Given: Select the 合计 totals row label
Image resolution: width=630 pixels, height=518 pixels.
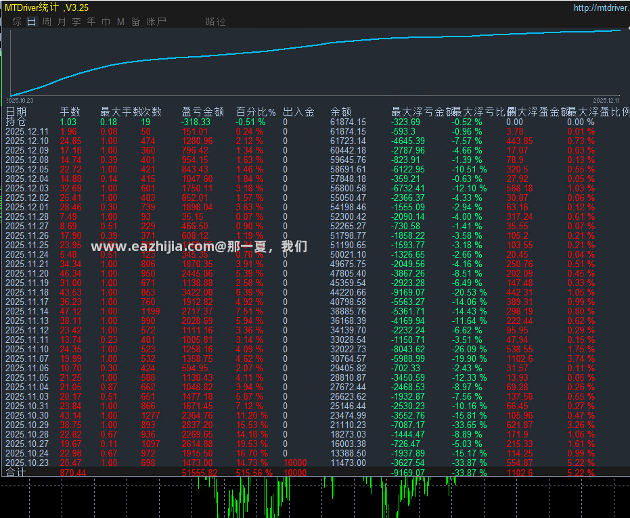Looking at the screenshot, I should pos(16,473).
